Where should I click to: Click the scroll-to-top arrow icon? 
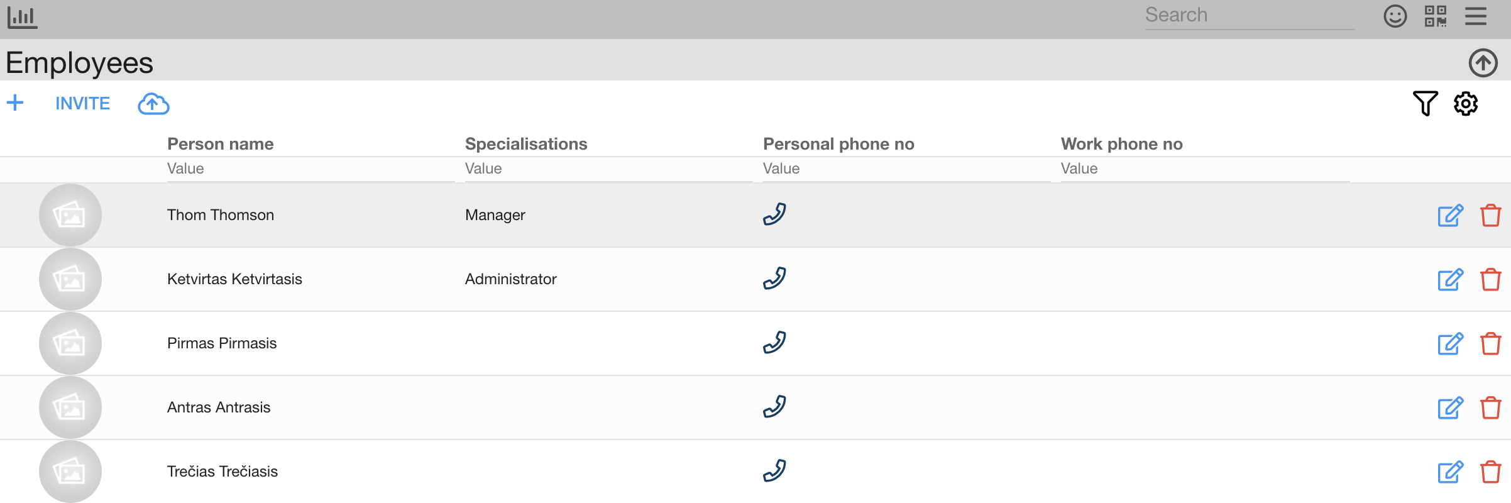[x=1483, y=63]
